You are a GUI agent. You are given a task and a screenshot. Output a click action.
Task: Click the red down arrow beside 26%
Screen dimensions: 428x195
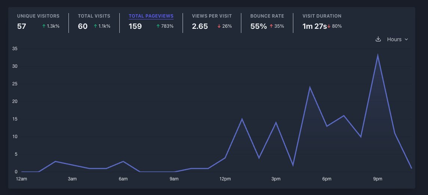pos(219,26)
